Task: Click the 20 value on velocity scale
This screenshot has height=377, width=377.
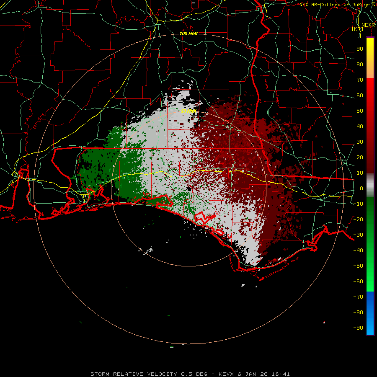Action: 360,158
